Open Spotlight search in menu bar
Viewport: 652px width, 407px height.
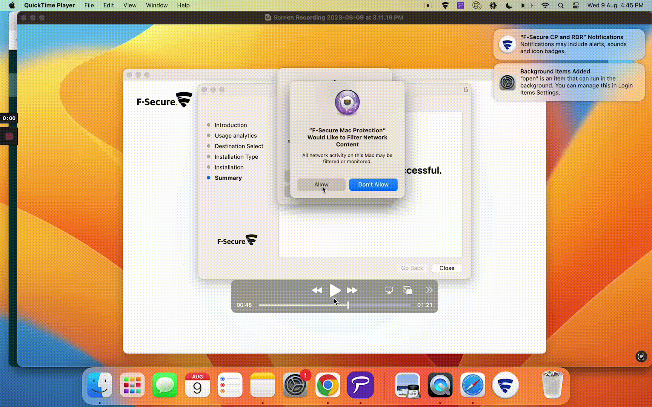(x=561, y=5)
